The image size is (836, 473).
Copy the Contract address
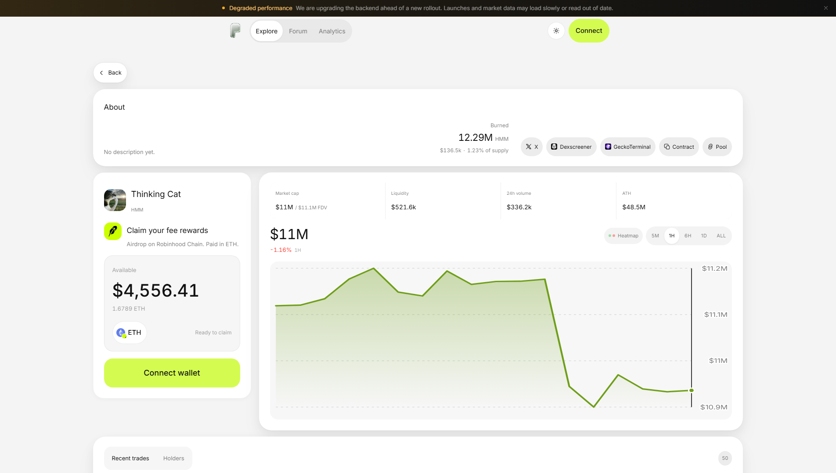click(679, 147)
